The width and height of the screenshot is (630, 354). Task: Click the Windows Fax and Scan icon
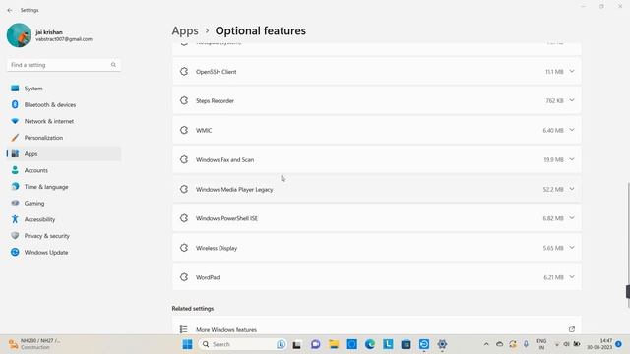point(184,159)
